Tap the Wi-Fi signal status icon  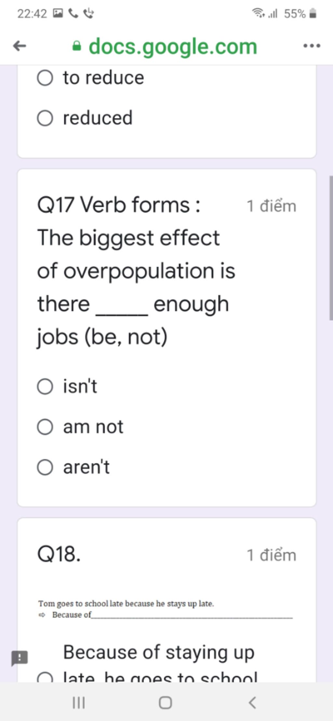pyautogui.click(x=259, y=13)
